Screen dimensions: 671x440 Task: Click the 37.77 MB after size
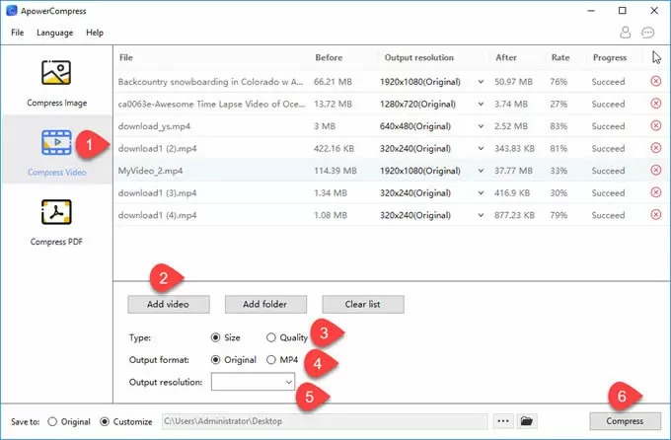513,171
